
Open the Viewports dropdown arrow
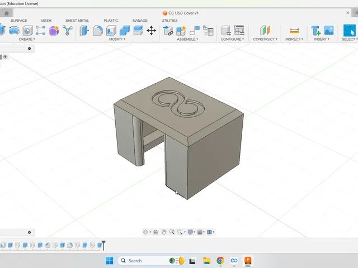(214, 232)
